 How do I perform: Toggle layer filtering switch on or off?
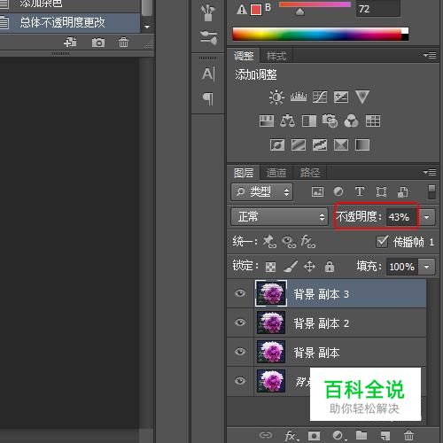[431, 192]
